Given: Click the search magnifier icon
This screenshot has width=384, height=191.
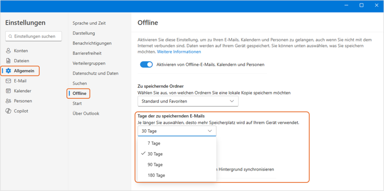Looking at the screenshot, I should click(x=10, y=36).
